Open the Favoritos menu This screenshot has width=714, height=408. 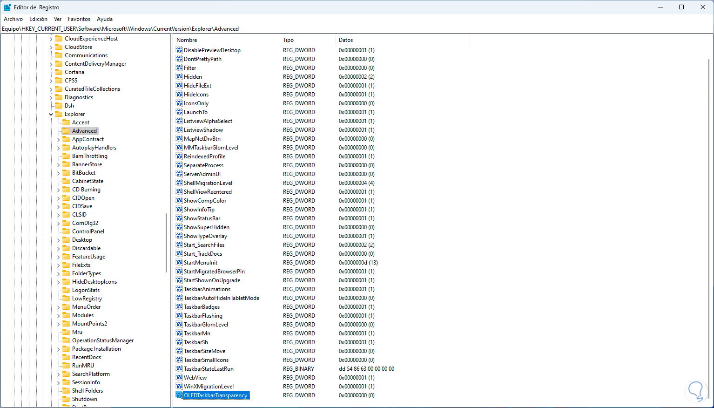coord(79,19)
